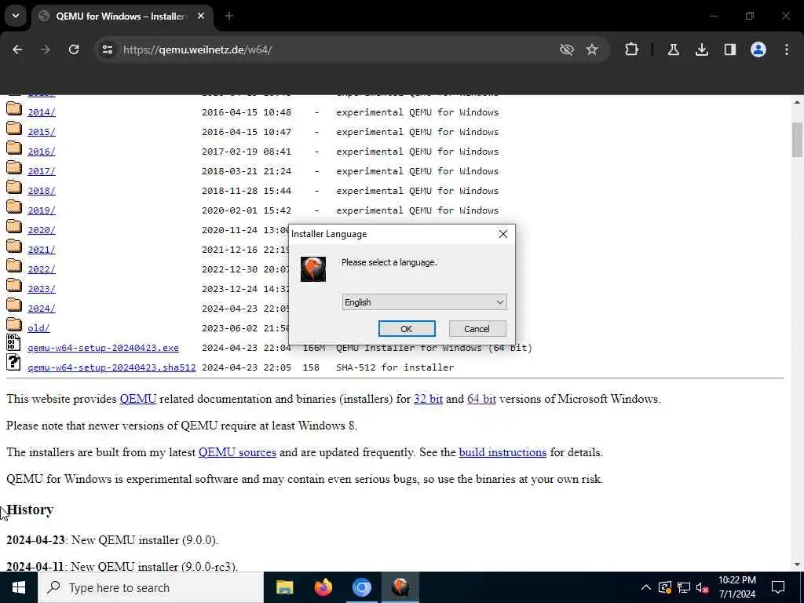
Task: Confirm language with OK button
Action: click(x=407, y=329)
